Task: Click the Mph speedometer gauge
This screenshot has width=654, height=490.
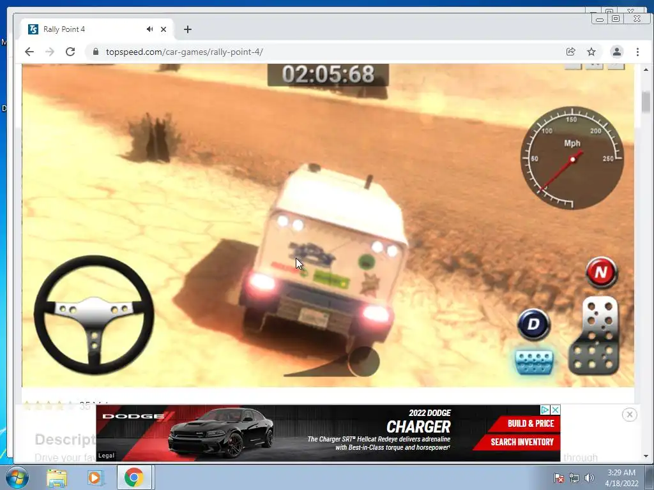Action: pyautogui.click(x=572, y=158)
